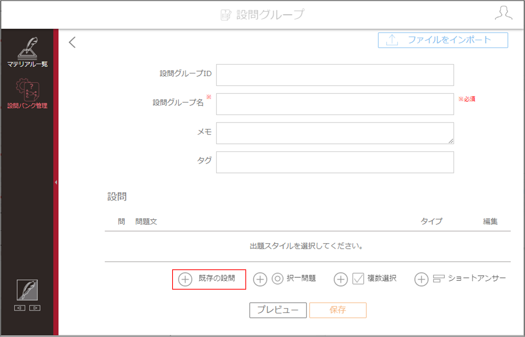Select the 複数選択 checkbox icon

(358, 279)
